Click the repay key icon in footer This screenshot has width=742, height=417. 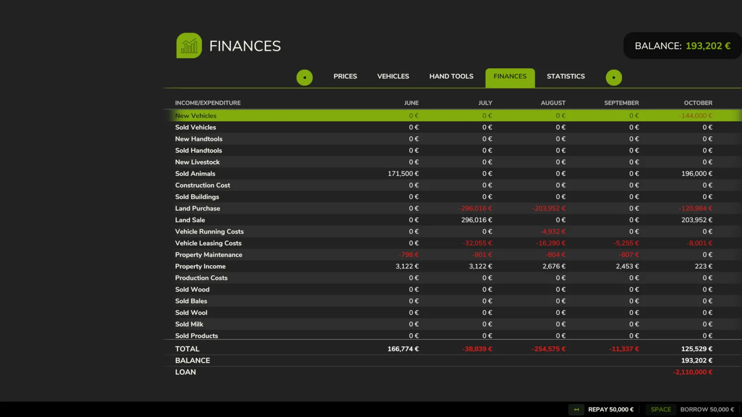tap(576, 410)
